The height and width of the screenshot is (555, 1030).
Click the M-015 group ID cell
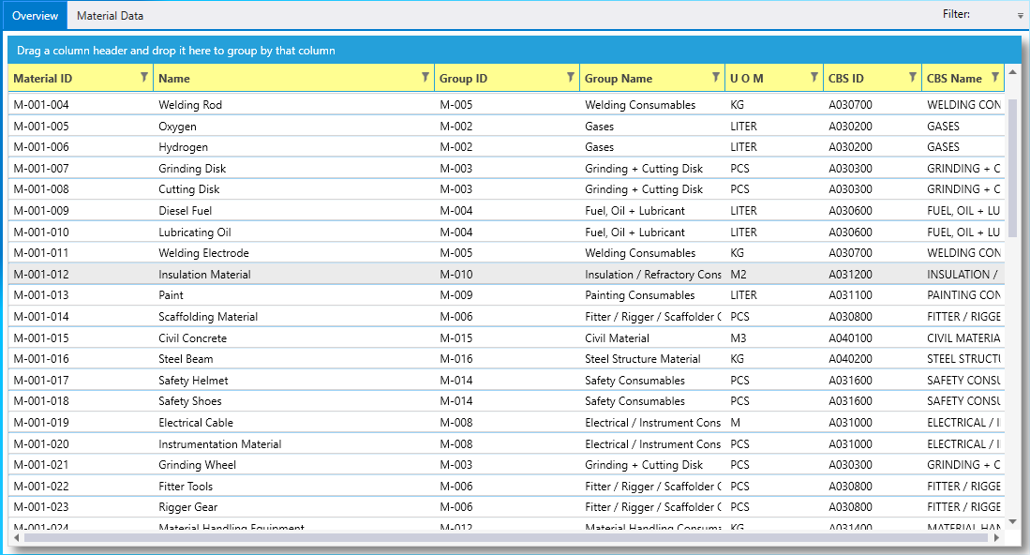(x=507, y=338)
